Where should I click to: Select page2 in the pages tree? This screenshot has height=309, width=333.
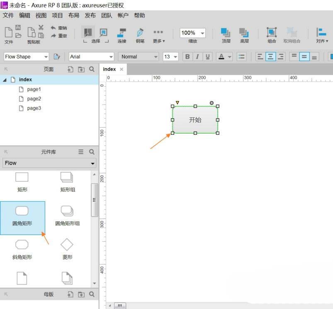click(x=34, y=99)
